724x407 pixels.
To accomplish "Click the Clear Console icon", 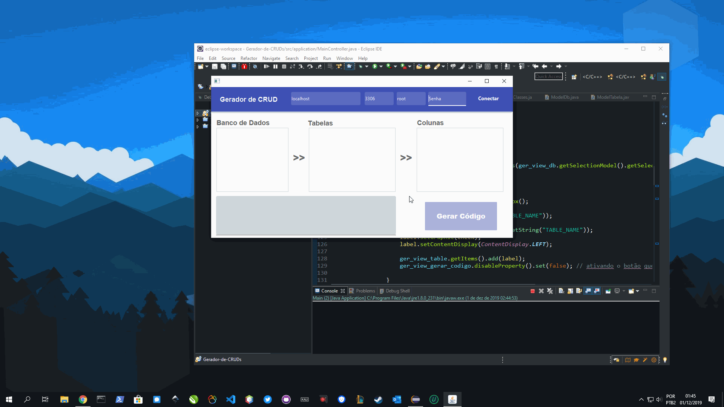I will coord(561,291).
